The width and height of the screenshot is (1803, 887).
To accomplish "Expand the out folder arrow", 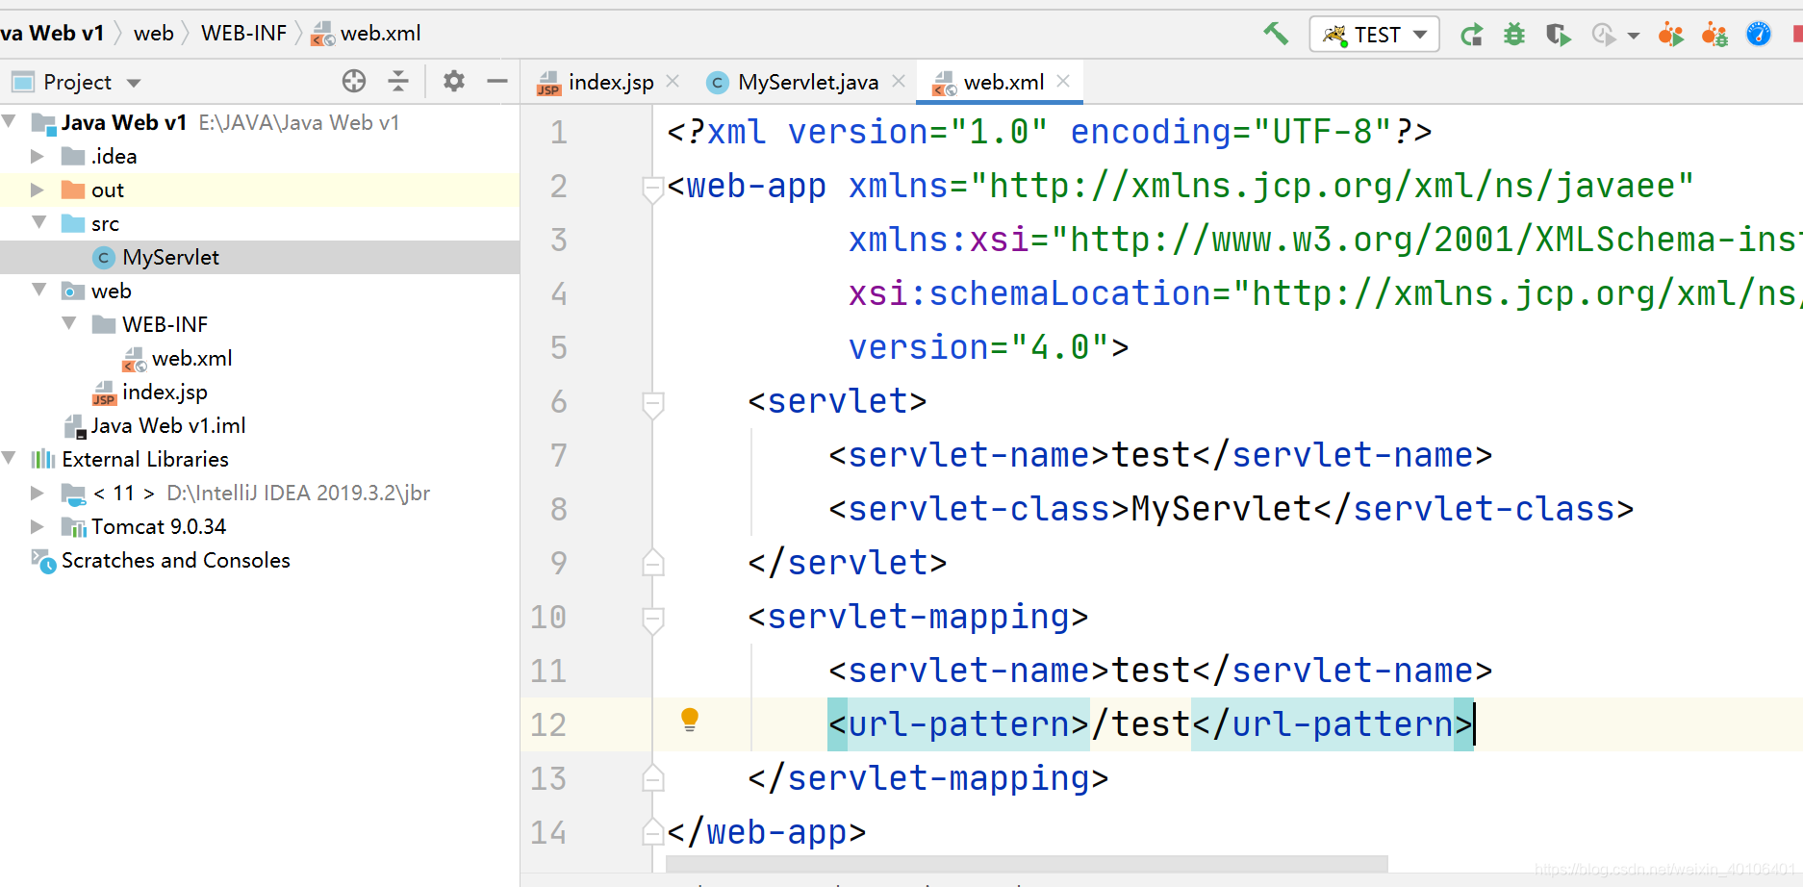I will (x=38, y=190).
